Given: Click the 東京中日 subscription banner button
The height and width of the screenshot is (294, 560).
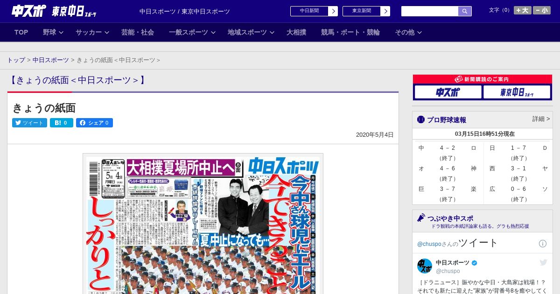Looking at the screenshot, I should (x=517, y=92).
